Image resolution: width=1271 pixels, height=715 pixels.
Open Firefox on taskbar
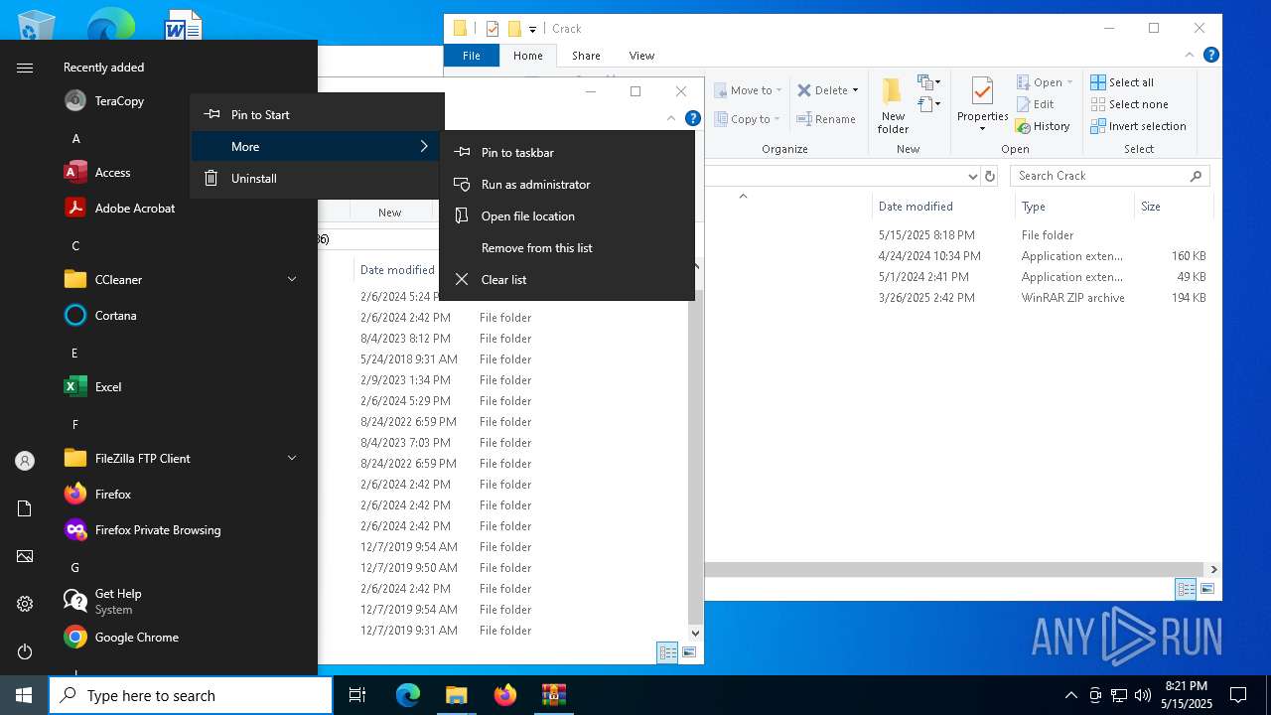coord(504,695)
